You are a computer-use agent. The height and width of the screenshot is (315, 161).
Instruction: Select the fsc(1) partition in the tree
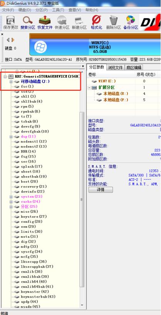[x=27, y=86]
